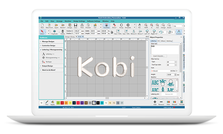The height and width of the screenshot is (134, 223).
Task: Click the Pick color tool
Action: pyautogui.click(x=47, y=103)
